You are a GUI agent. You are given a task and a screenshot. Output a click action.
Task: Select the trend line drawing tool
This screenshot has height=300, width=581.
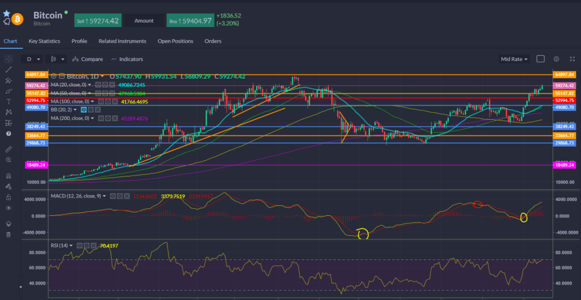9,70
